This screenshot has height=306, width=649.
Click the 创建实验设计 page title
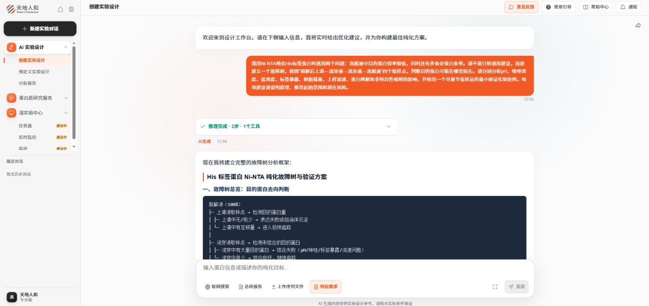(104, 6)
